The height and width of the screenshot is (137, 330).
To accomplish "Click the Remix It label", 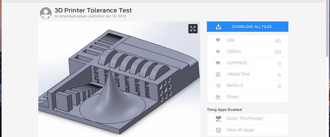I will coord(235,86).
